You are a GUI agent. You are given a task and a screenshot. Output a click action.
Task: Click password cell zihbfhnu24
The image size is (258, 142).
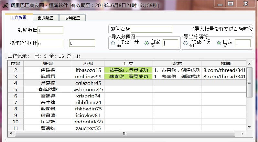[88, 102]
